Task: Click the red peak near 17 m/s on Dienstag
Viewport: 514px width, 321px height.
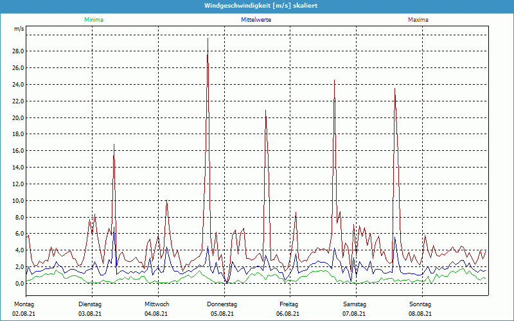Action: (114, 144)
